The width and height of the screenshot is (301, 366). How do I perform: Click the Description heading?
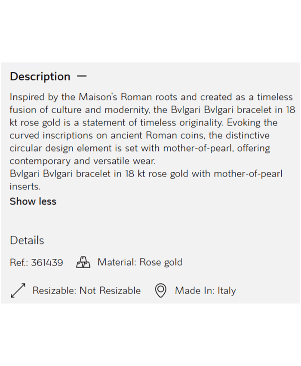[40, 77]
